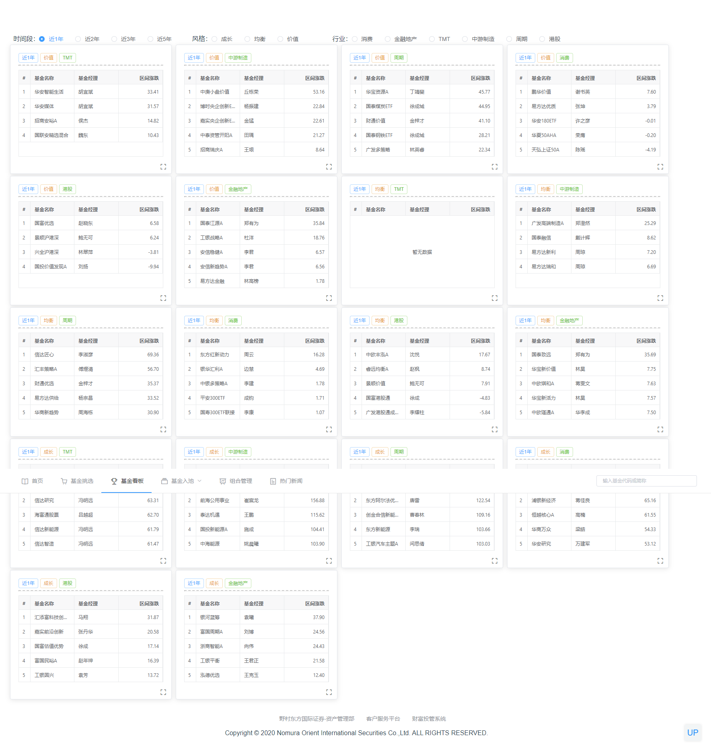Filter industry by 消费 radio

[x=355, y=39]
